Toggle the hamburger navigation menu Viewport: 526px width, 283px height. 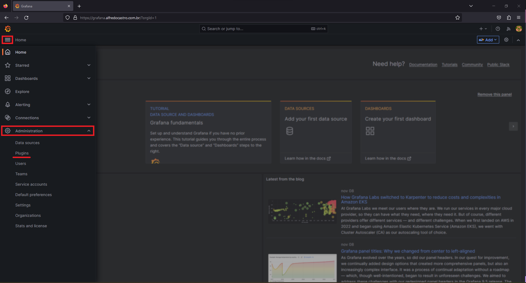(x=7, y=40)
